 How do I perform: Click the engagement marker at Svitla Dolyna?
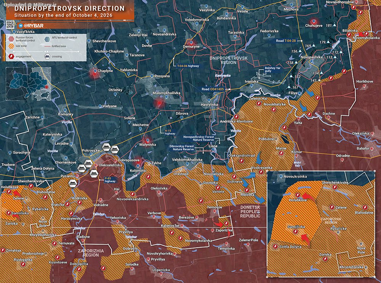tap(275, 247)
